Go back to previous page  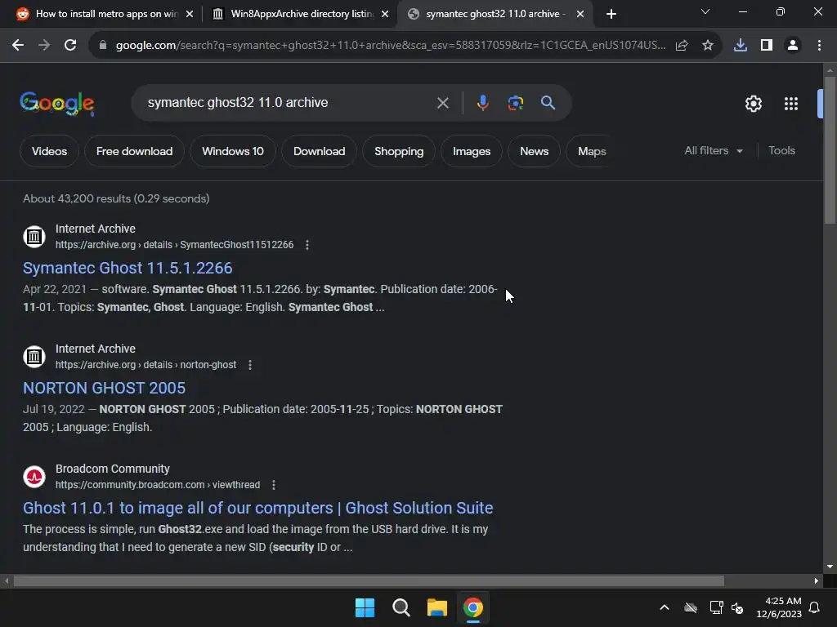point(18,46)
